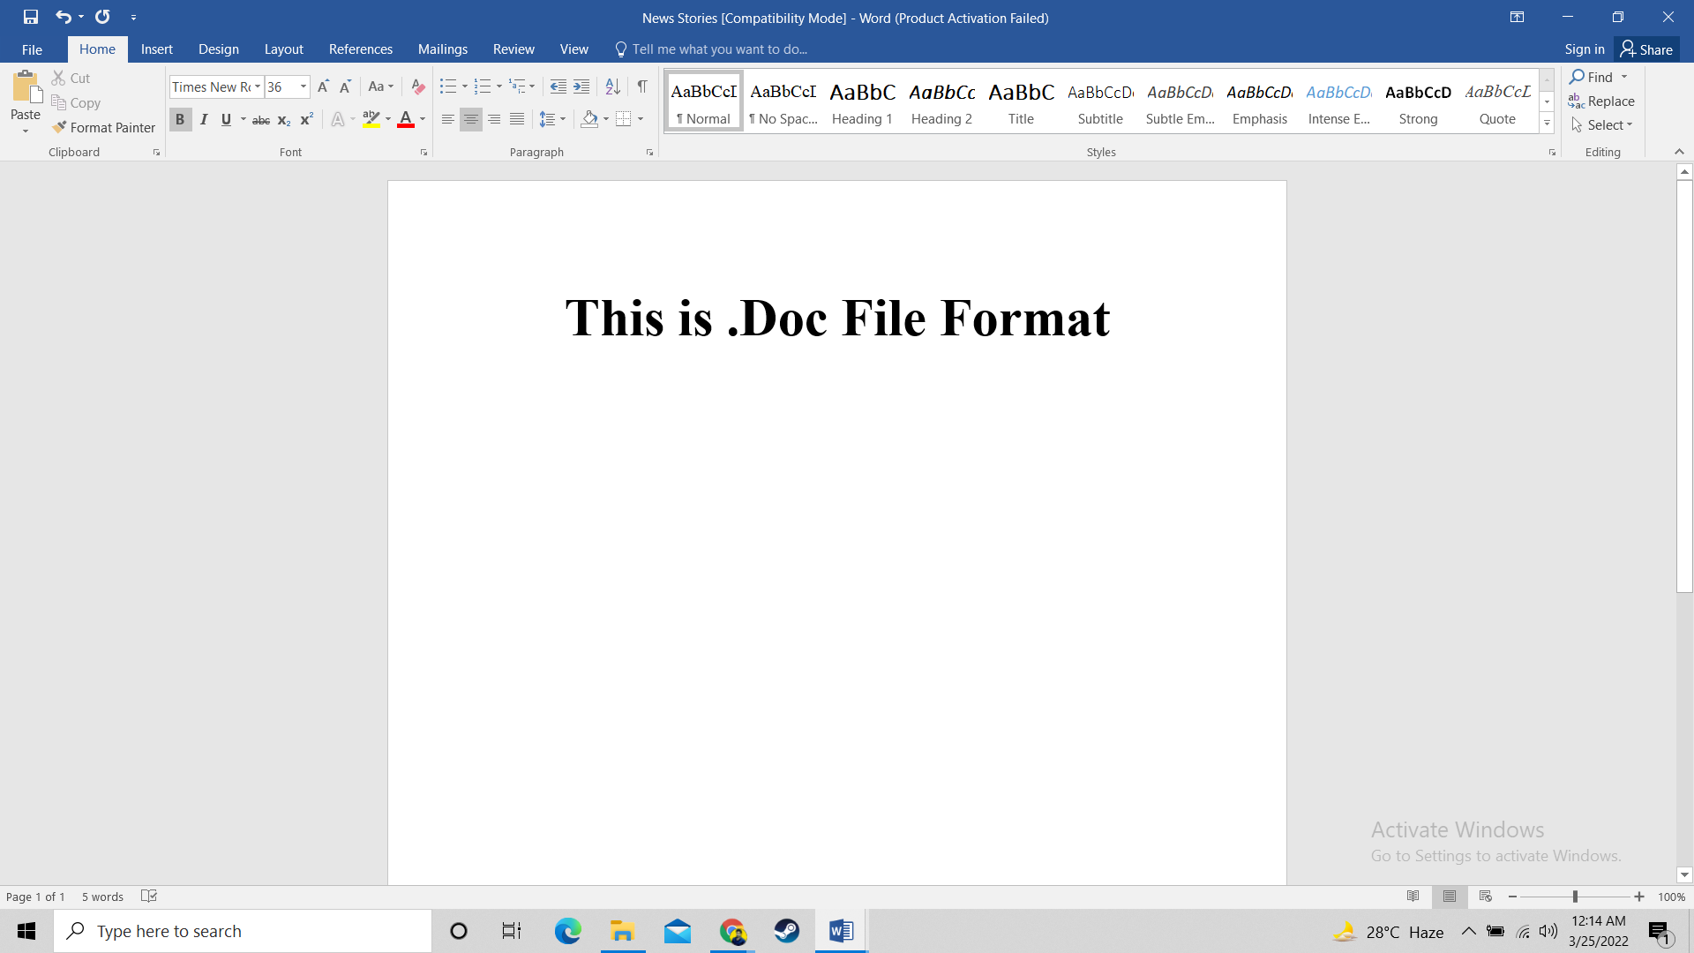Toggle Superscript formatting
Viewport: 1694px width, 953px height.
[307, 119]
